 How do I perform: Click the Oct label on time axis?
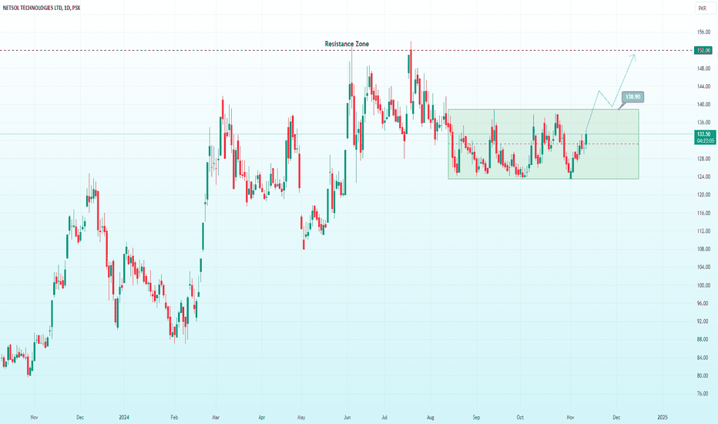(x=520, y=418)
